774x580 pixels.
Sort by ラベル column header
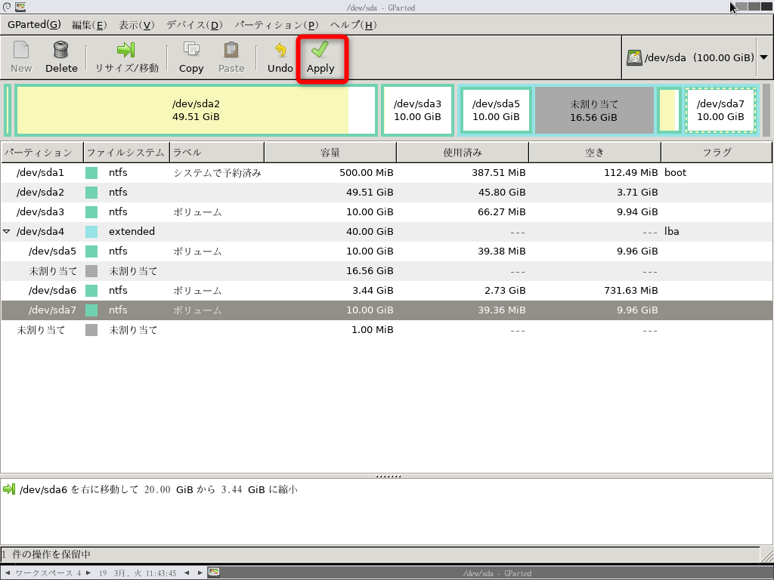[x=217, y=153]
